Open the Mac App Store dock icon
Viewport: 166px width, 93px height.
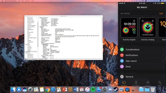pos(99,90)
